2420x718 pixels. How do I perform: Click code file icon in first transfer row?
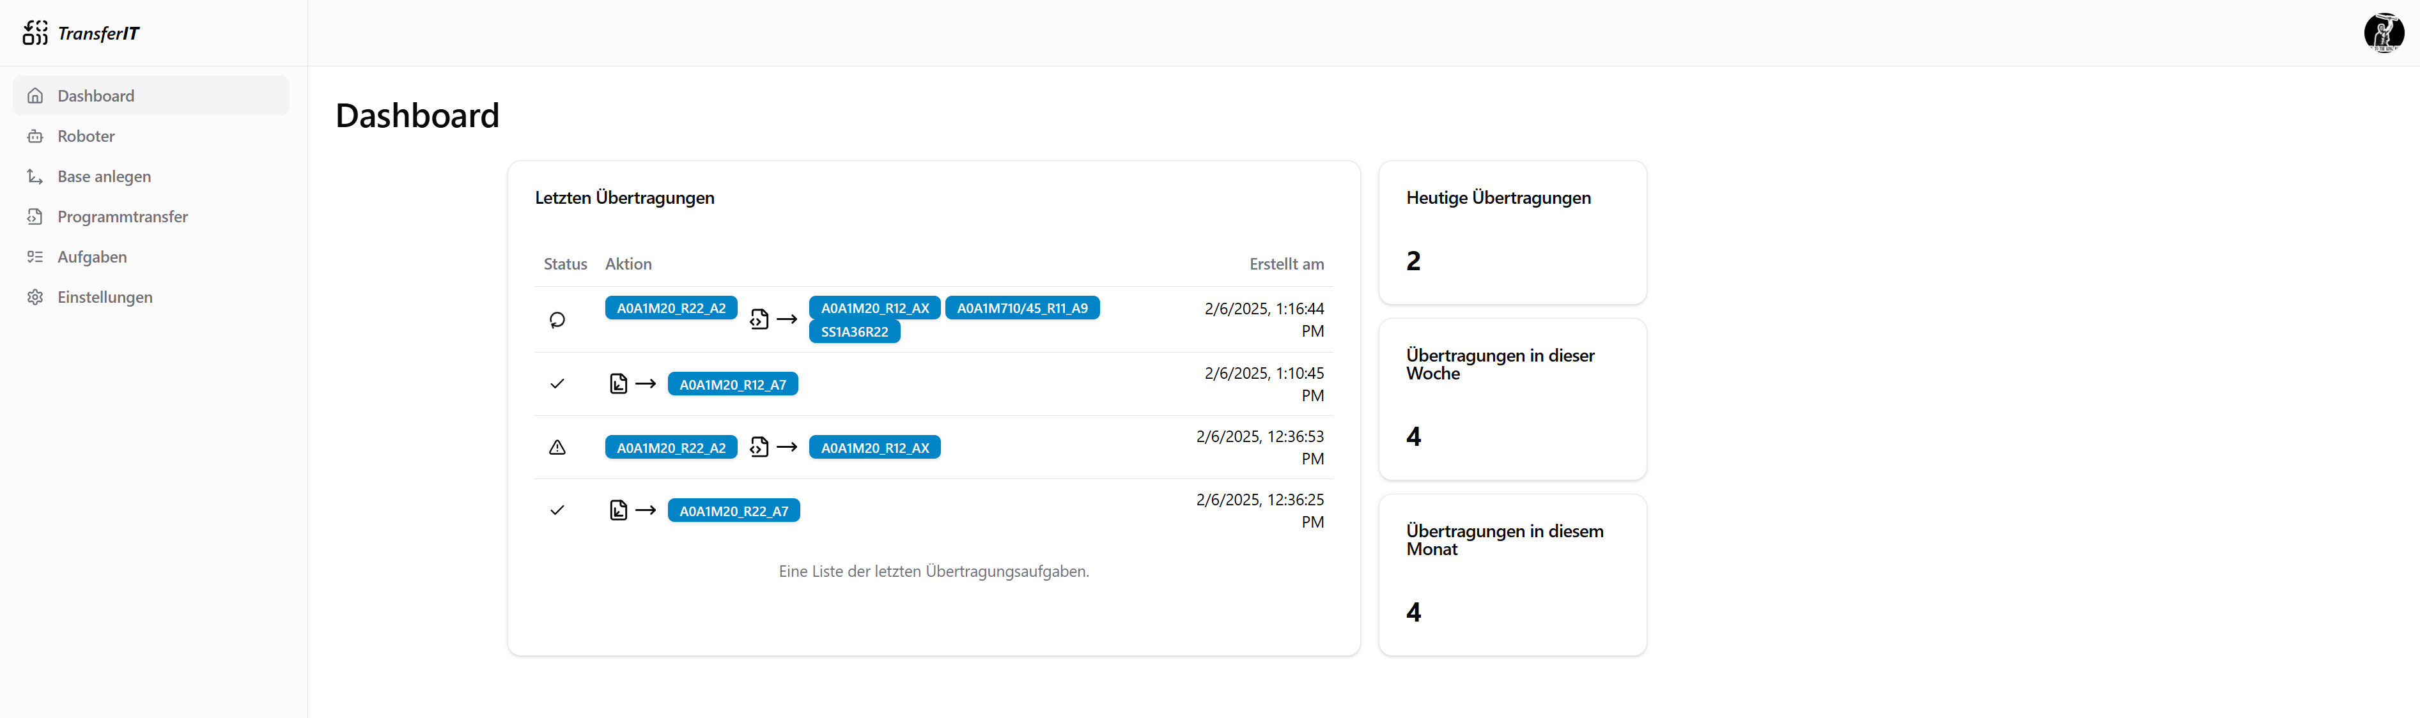coord(759,320)
